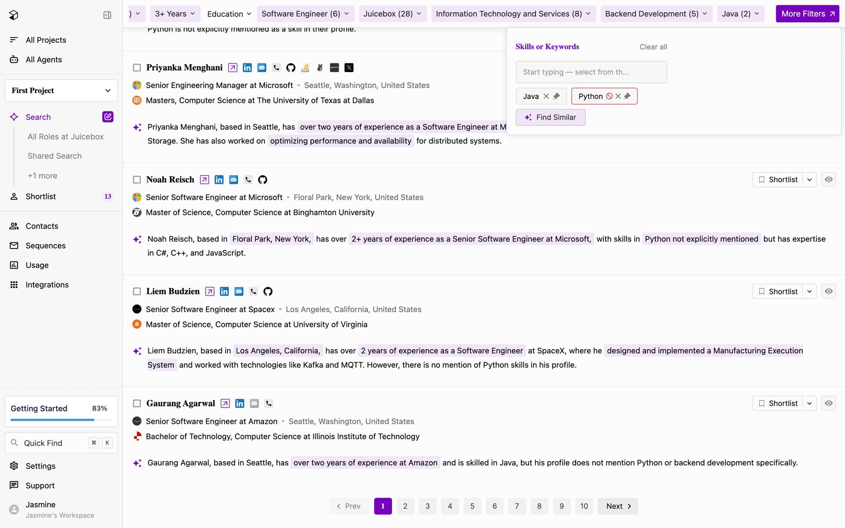This screenshot has height=528, width=845.
Task: Click Noah Reisch's phone icon
Action: click(x=248, y=180)
